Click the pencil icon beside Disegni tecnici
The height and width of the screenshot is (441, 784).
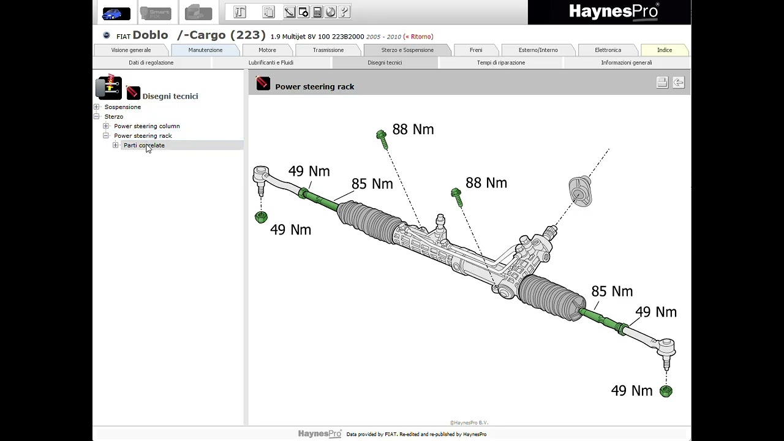pos(133,92)
